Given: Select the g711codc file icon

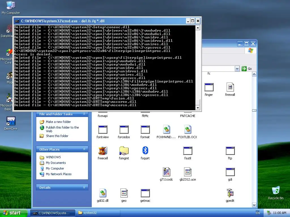Looking at the screenshot, I should click(x=167, y=172).
